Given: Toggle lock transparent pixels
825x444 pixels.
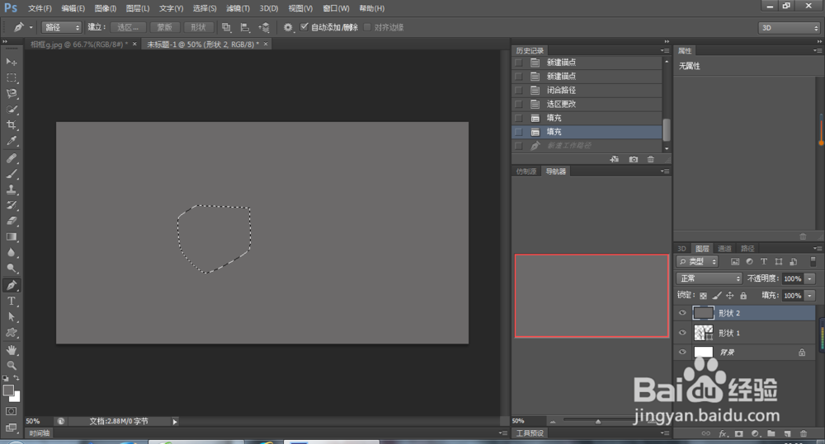Looking at the screenshot, I should pyautogui.click(x=703, y=296).
